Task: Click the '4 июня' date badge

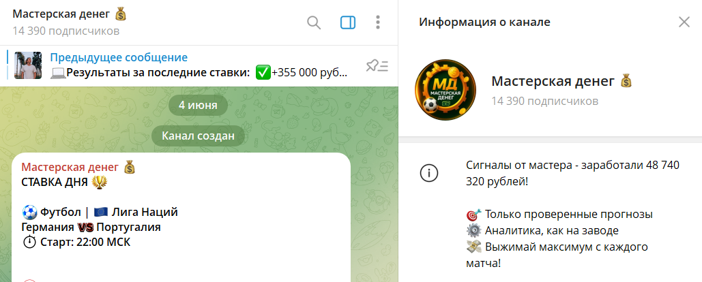Action: pos(198,106)
